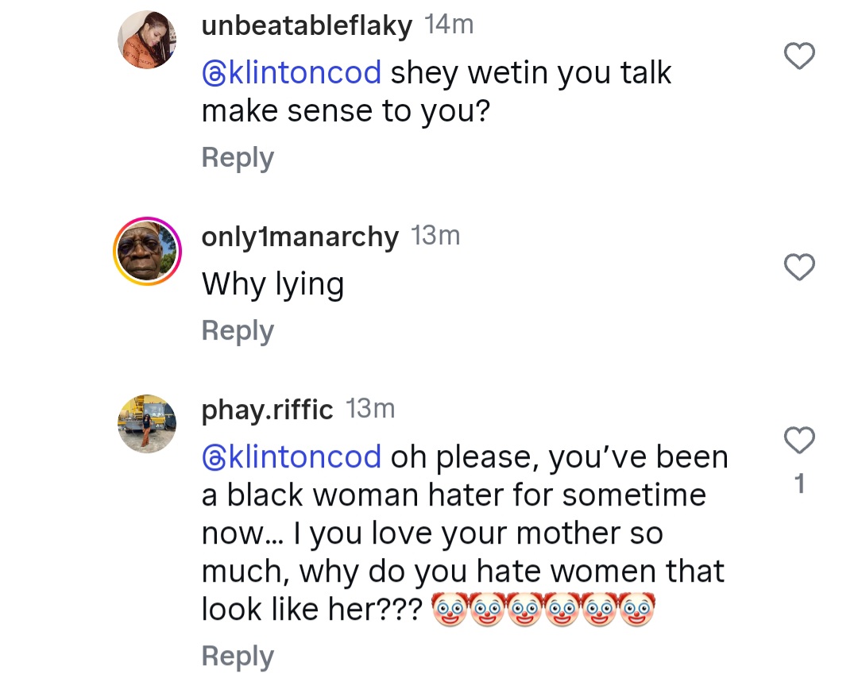Reply to only1manarchy's comment
858x689 pixels.
(x=237, y=330)
